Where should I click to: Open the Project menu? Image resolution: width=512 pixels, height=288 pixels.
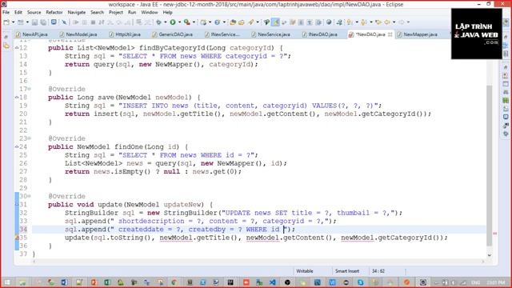[x=116, y=13]
